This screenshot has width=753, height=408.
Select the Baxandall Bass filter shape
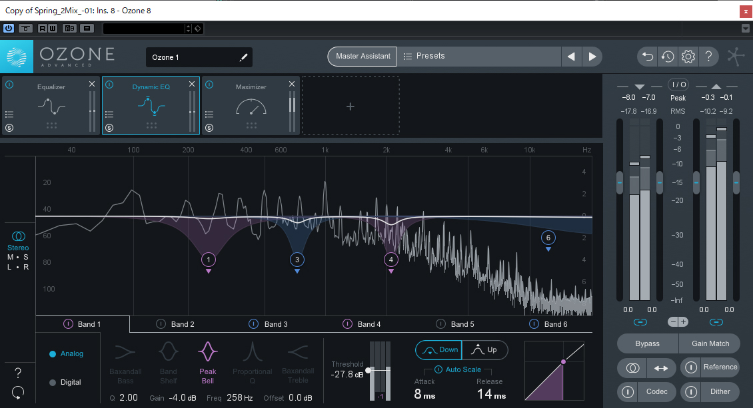125,363
